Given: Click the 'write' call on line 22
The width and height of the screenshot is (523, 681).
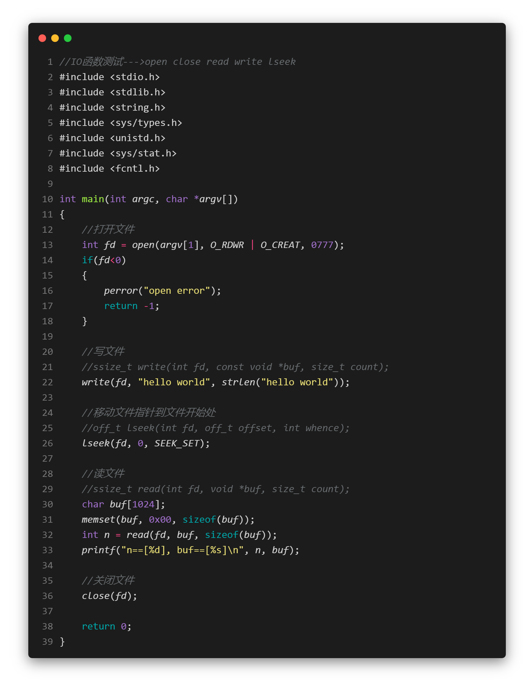Looking at the screenshot, I should click(96, 382).
